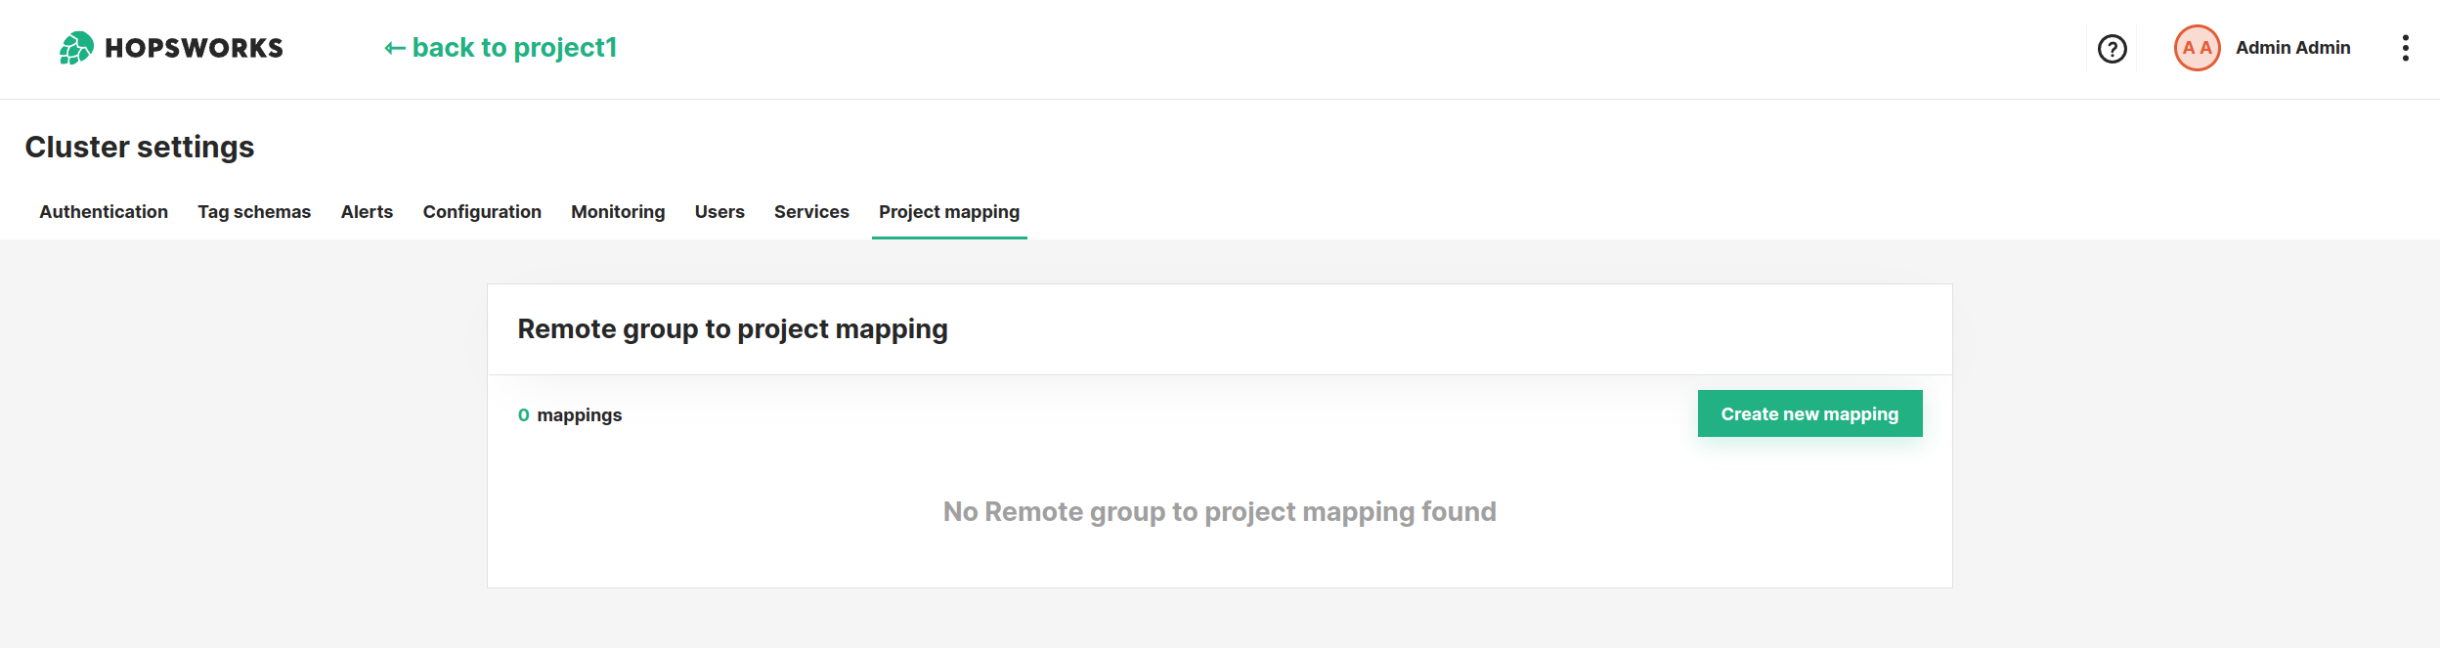Switch to the Configuration tab
The height and width of the screenshot is (648, 2440).
[x=482, y=212]
